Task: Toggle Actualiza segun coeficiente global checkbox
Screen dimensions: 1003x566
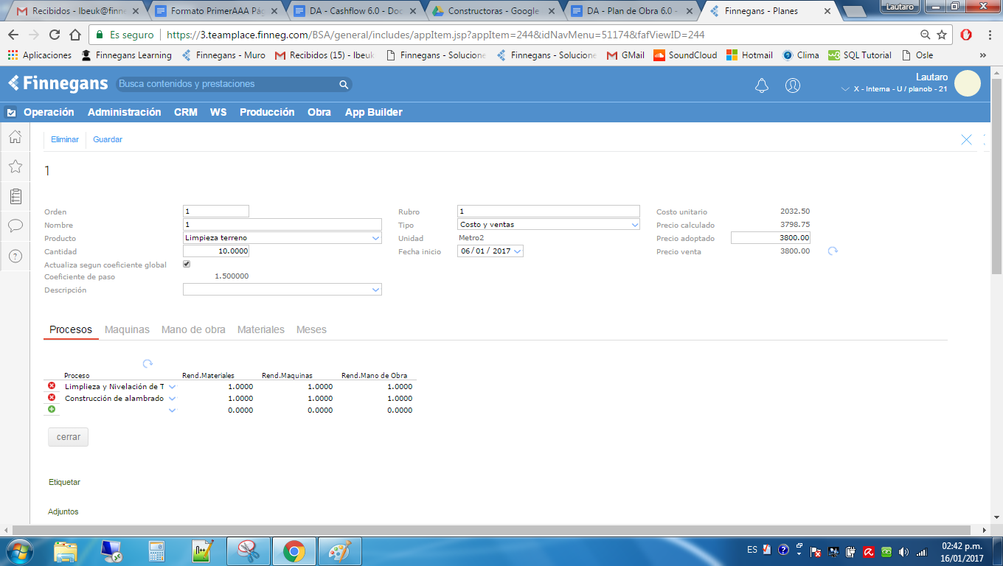Action: click(187, 264)
